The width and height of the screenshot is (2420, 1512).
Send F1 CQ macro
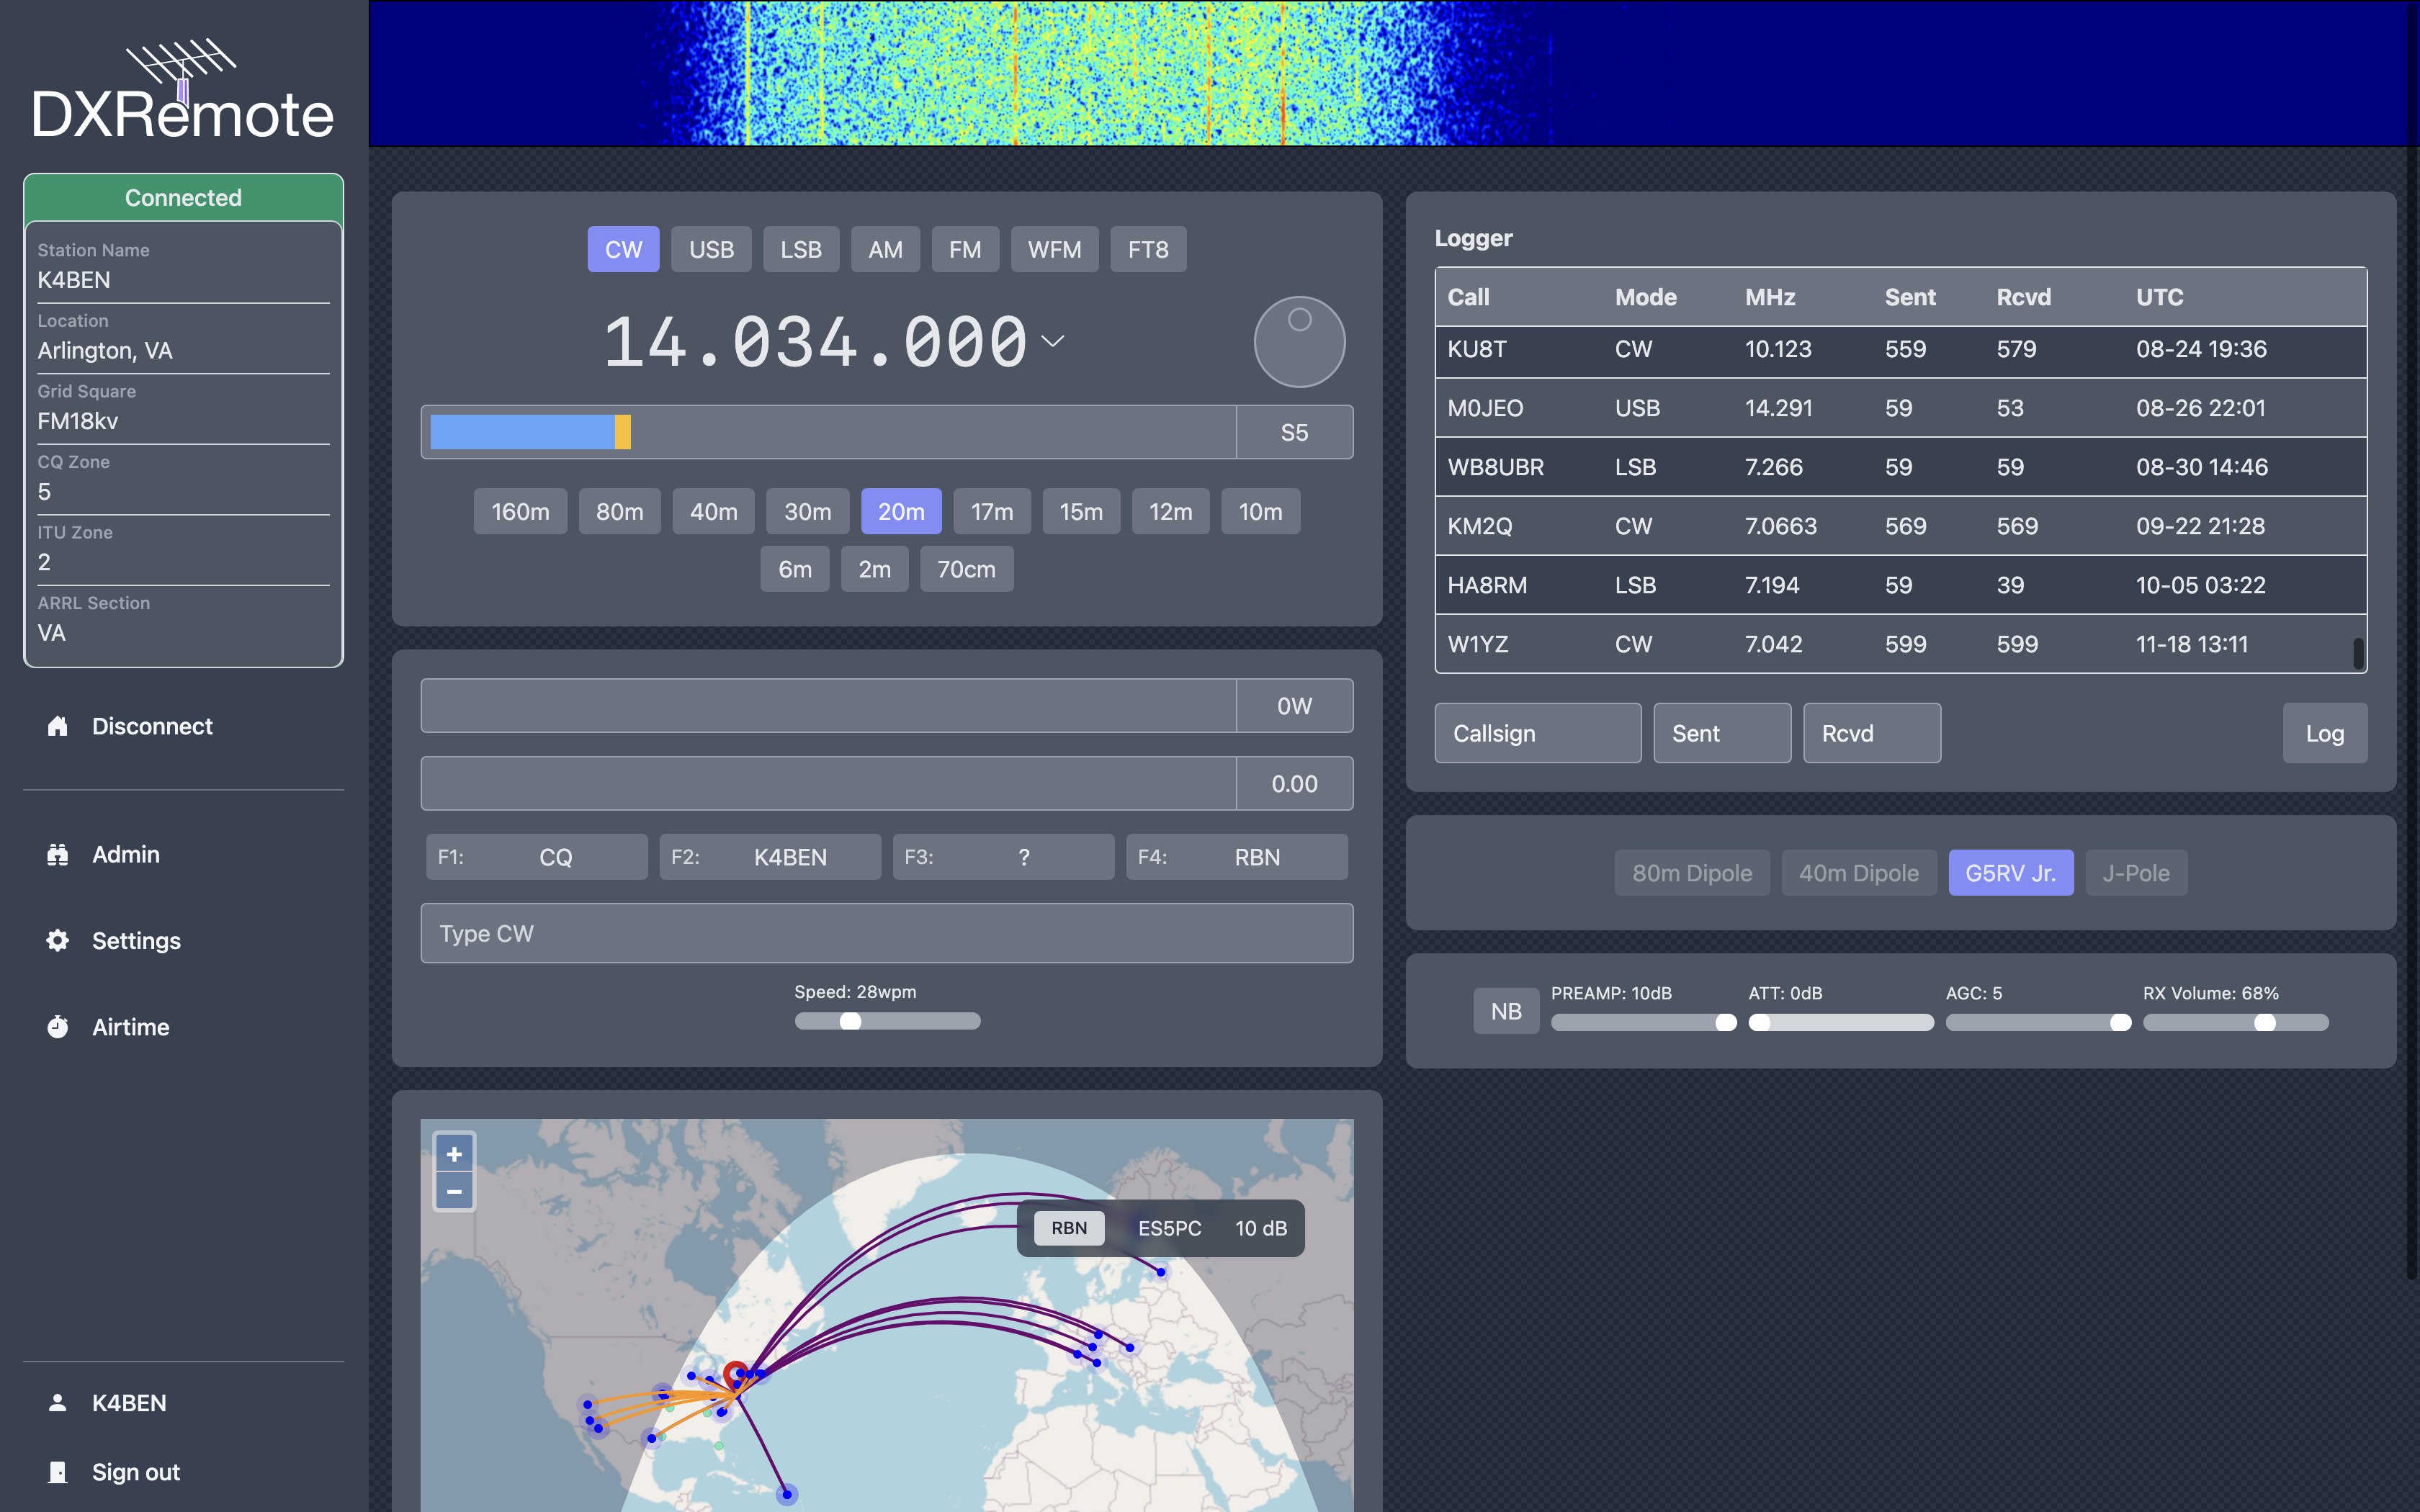click(x=536, y=857)
